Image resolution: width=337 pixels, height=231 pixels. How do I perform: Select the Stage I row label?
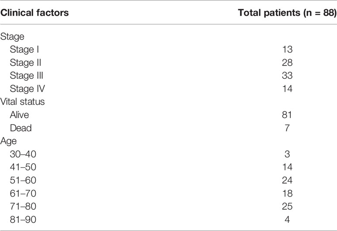(24, 50)
